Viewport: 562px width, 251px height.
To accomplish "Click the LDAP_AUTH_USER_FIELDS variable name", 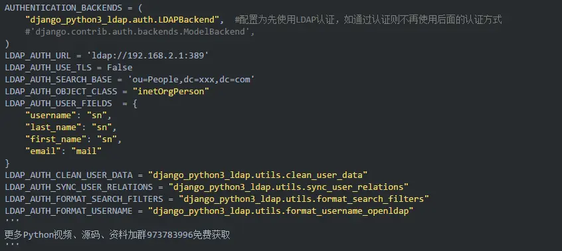I will pyautogui.click(x=58, y=104).
